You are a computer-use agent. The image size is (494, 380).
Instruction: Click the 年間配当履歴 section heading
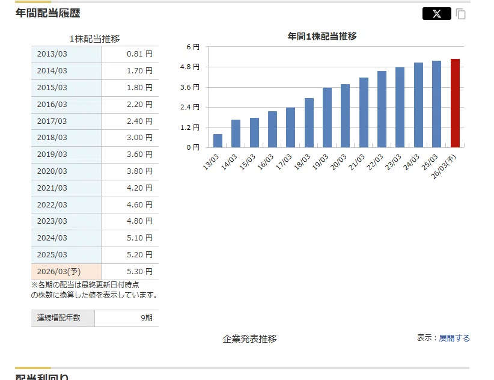click(x=48, y=13)
